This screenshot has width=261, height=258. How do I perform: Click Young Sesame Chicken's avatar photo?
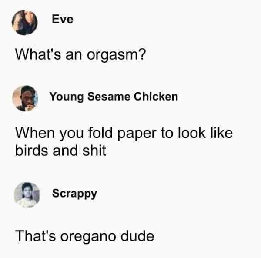click(x=25, y=98)
